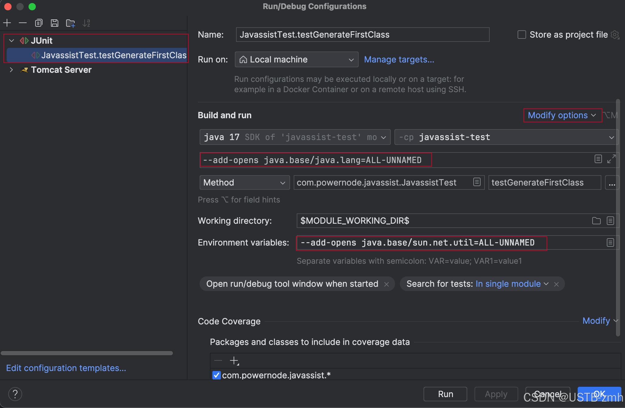Browse for test method with ellipsis button
The image size is (625, 408).
(x=612, y=182)
